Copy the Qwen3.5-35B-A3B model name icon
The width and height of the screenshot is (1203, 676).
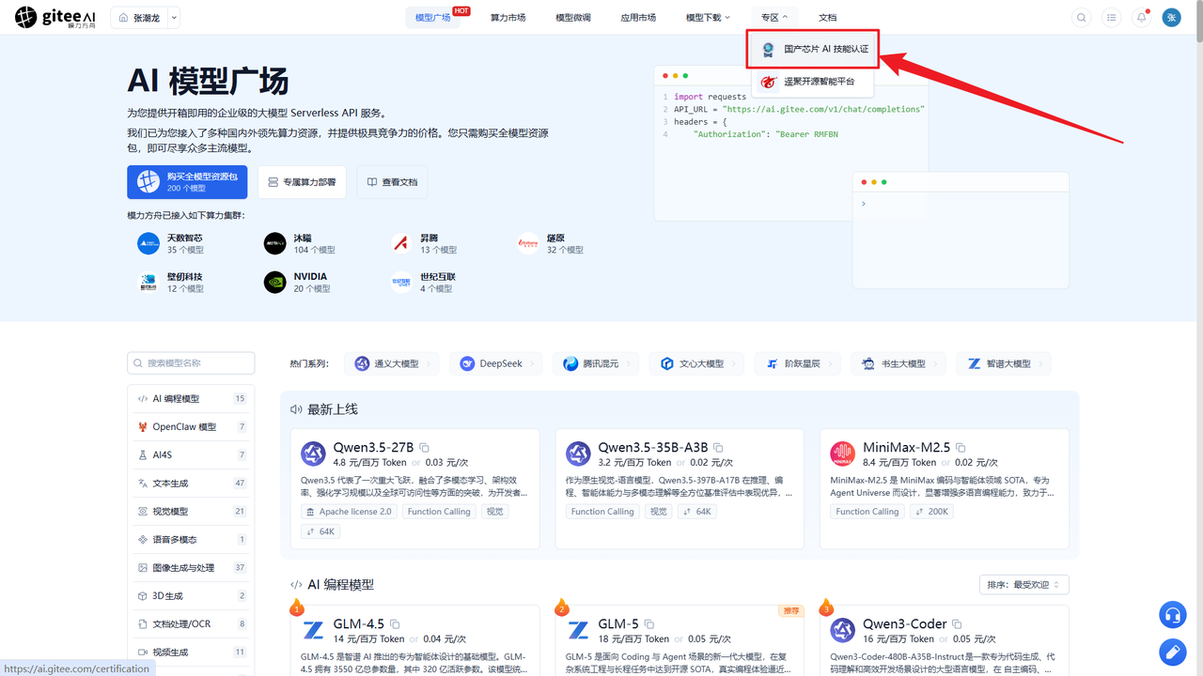[719, 448]
